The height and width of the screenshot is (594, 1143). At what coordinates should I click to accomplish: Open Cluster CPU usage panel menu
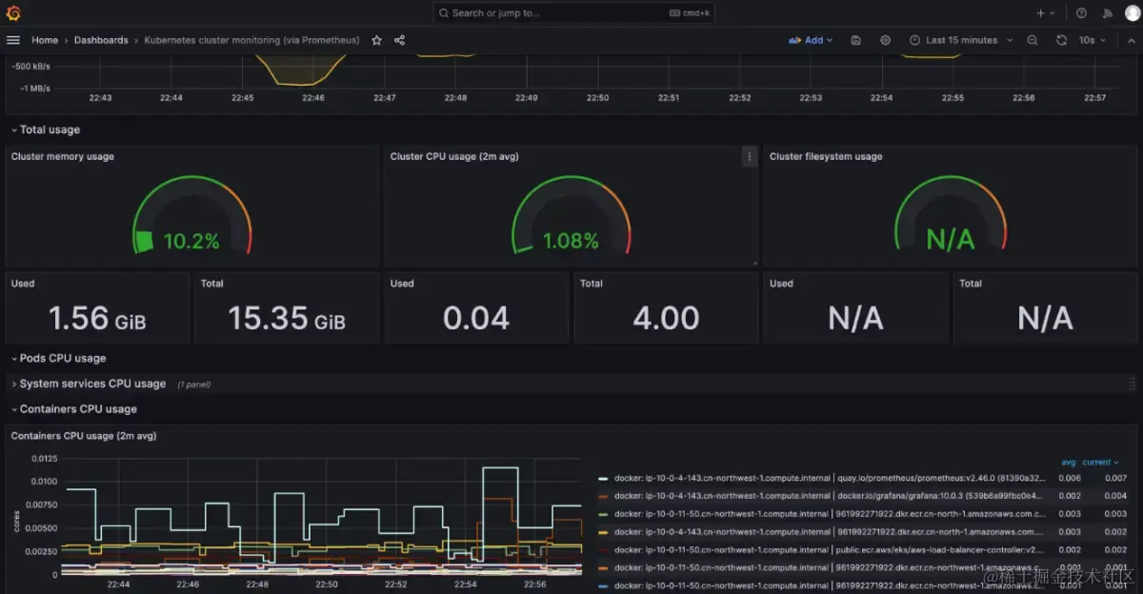coord(750,157)
